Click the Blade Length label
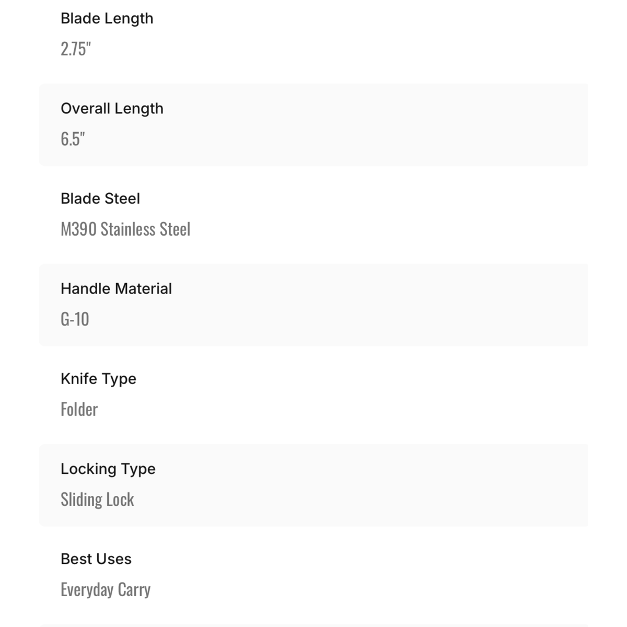The height and width of the screenshot is (627, 627). (107, 18)
